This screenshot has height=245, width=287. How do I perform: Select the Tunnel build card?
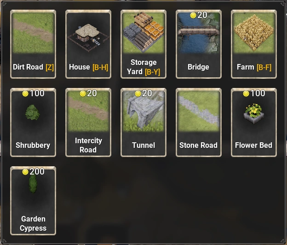[143, 122]
